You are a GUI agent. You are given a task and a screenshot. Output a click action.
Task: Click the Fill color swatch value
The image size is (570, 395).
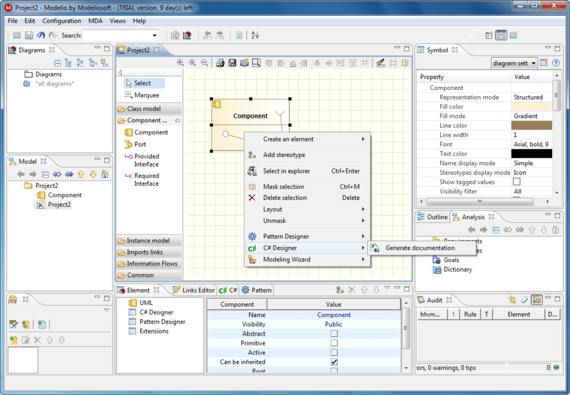click(x=531, y=106)
